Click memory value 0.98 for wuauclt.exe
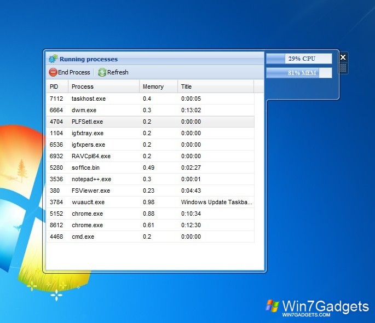This screenshot has width=375, height=323. point(148,202)
